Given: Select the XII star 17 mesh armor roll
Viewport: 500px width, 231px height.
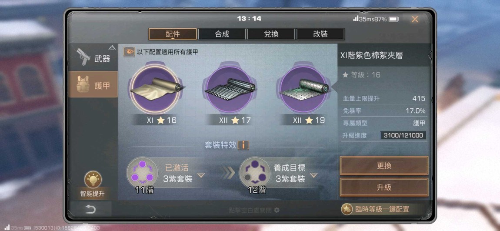Looking at the screenshot, I should 229,89.
